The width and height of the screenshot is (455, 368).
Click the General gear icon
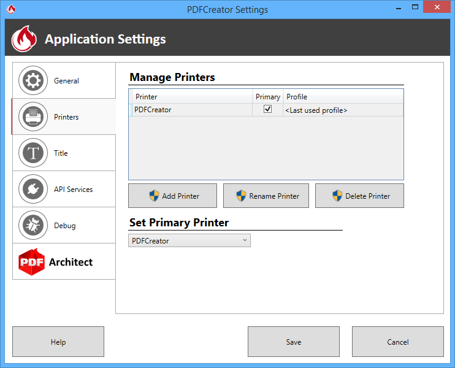(x=33, y=81)
